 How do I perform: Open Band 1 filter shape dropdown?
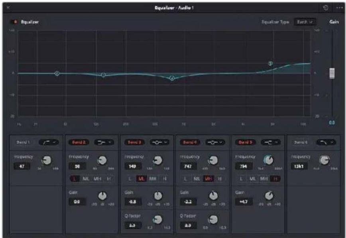tap(49, 142)
